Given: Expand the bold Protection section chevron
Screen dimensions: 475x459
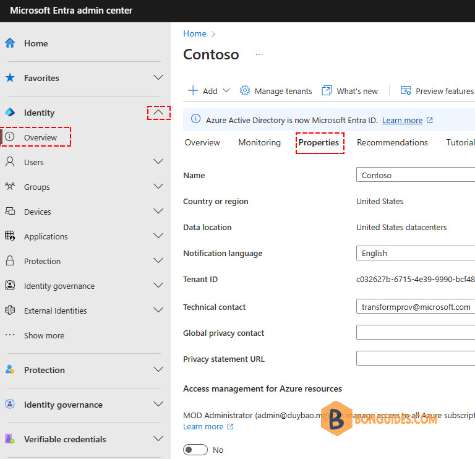Looking at the screenshot, I should click(158, 370).
